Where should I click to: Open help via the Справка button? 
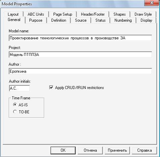click(144, 150)
